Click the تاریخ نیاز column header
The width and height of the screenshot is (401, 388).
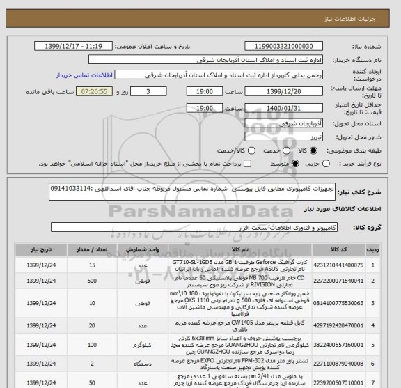click(41, 250)
